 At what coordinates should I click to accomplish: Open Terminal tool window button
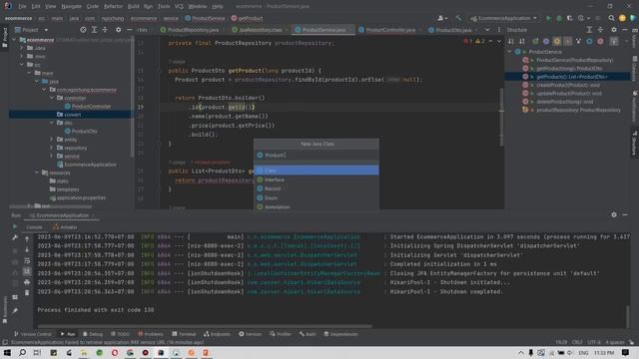pos(184,334)
